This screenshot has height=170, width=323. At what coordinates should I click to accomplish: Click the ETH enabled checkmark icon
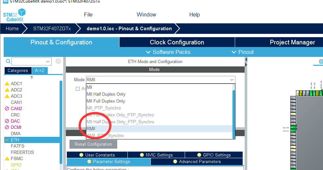tap(7, 140)
